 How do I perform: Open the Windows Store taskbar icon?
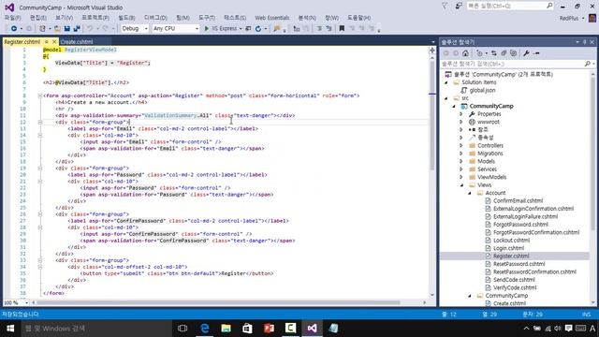(247, 329)
